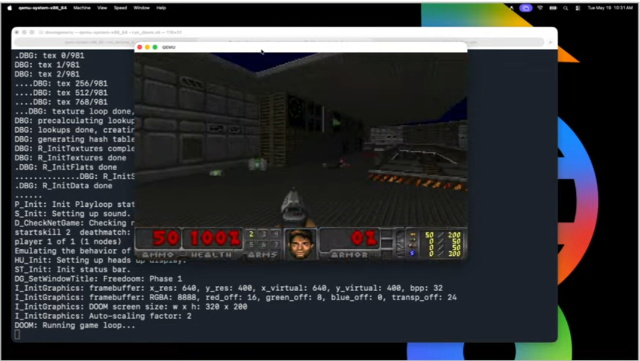Click the marine face in Doom status bar
Image resolution: width=640 pixels, height=361 pixels.
[x=300, y=244]
